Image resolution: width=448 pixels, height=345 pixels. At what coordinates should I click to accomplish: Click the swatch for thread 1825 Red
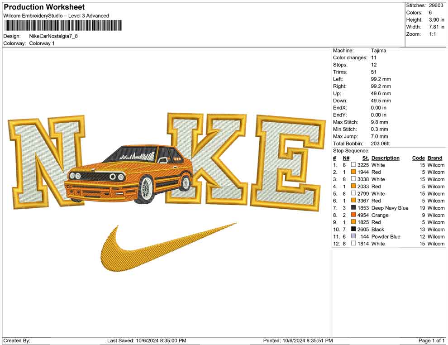pos(353,222)
